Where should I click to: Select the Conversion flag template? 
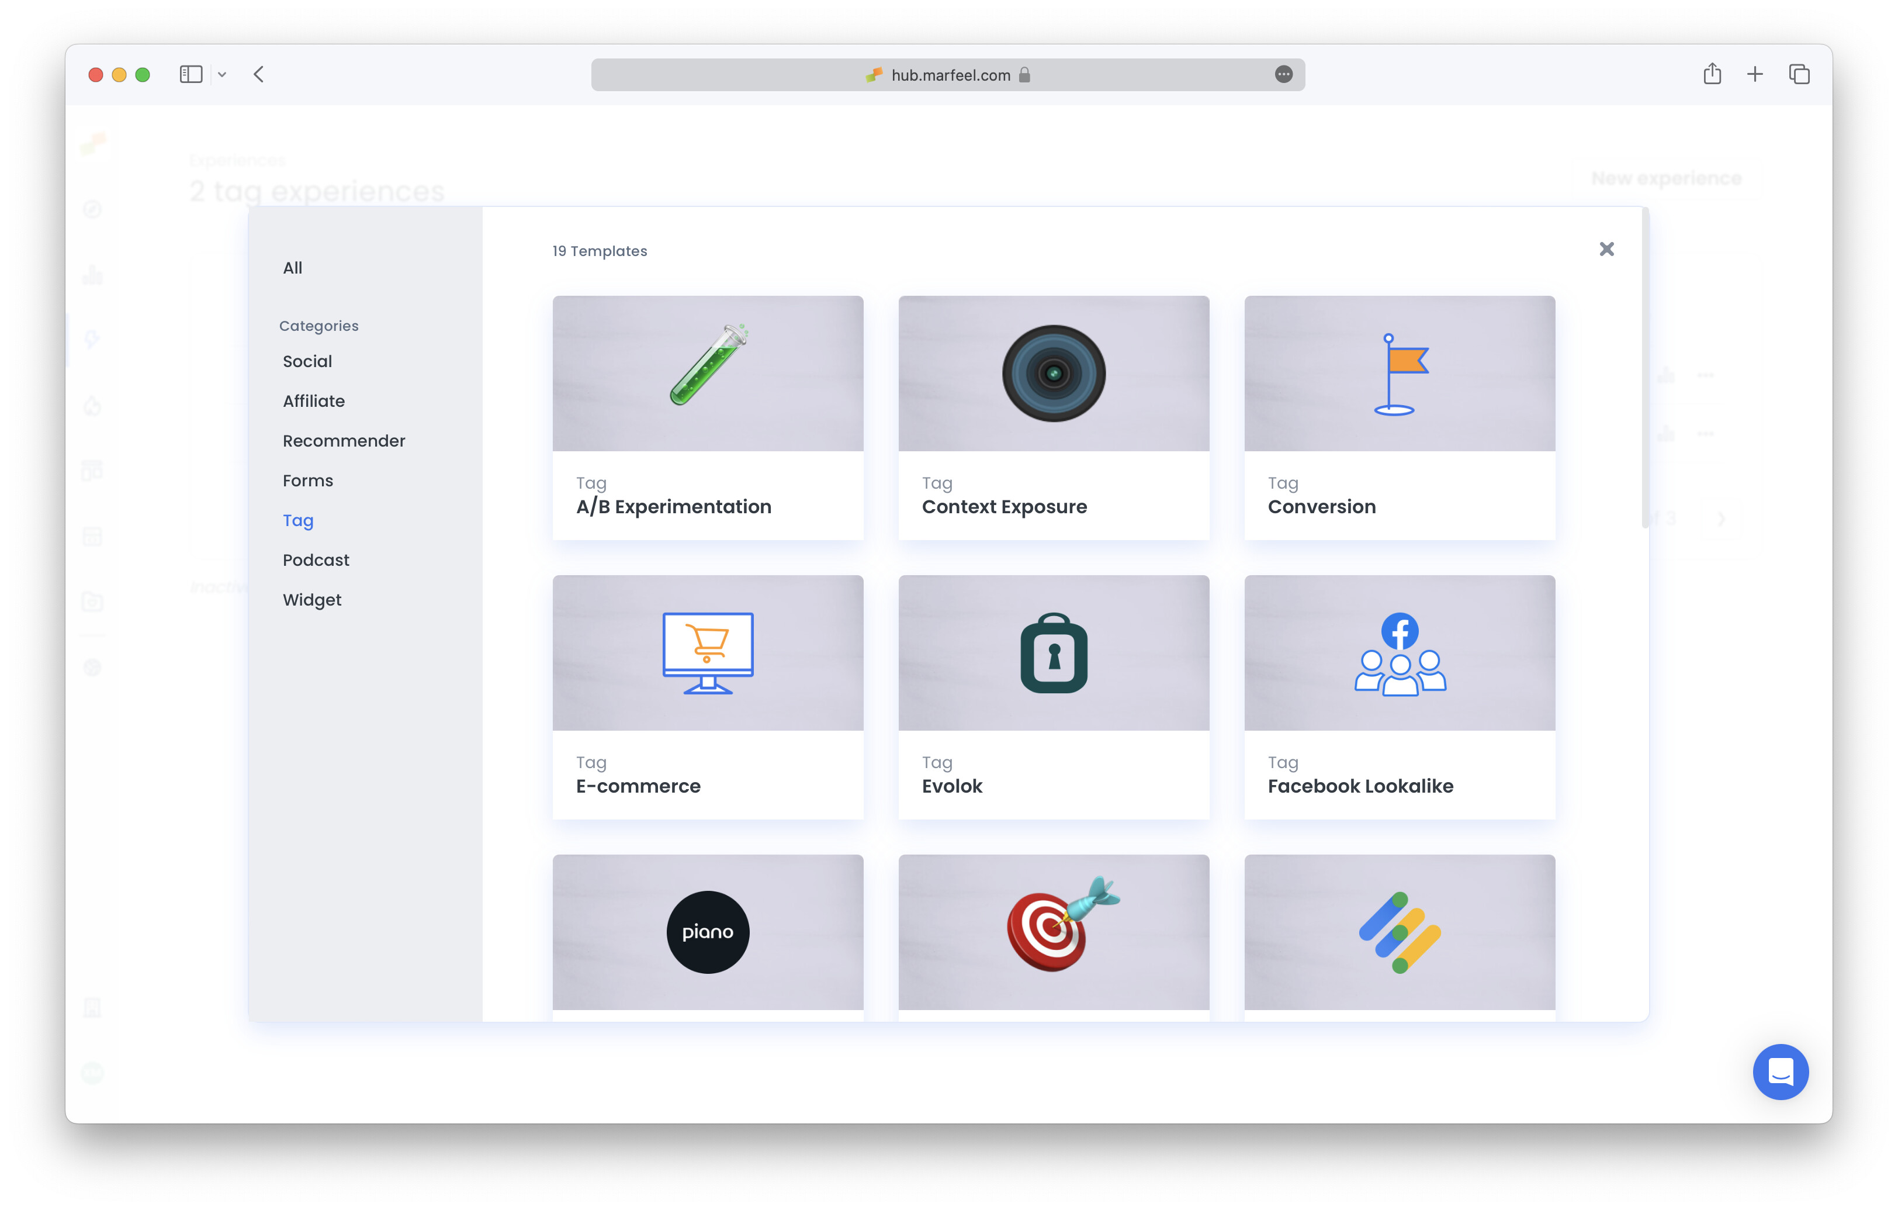pyautogui.click(x=1399, y=418)
